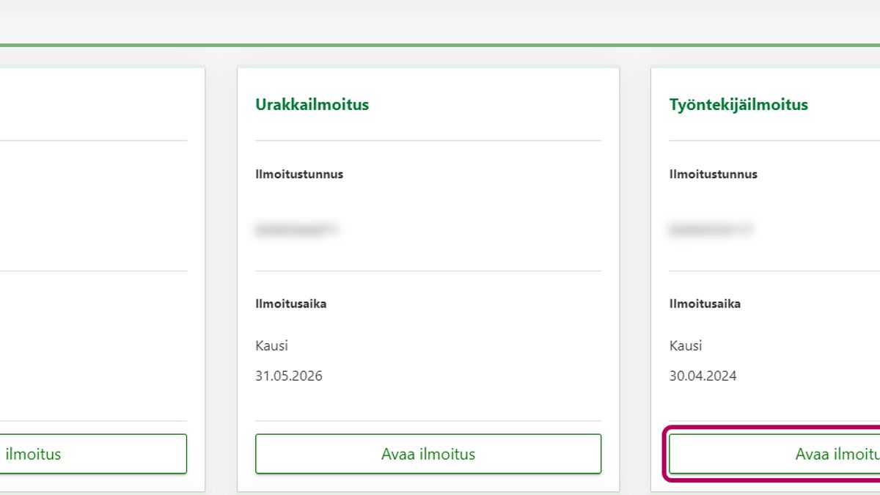Click the green horizontal bar at top
880x495 pixels.
tap(440, 45)
